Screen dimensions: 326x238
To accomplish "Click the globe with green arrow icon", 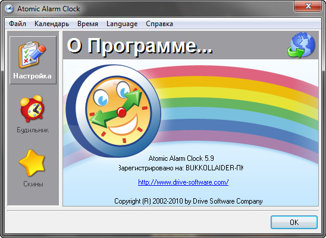I will pos(301,45).
